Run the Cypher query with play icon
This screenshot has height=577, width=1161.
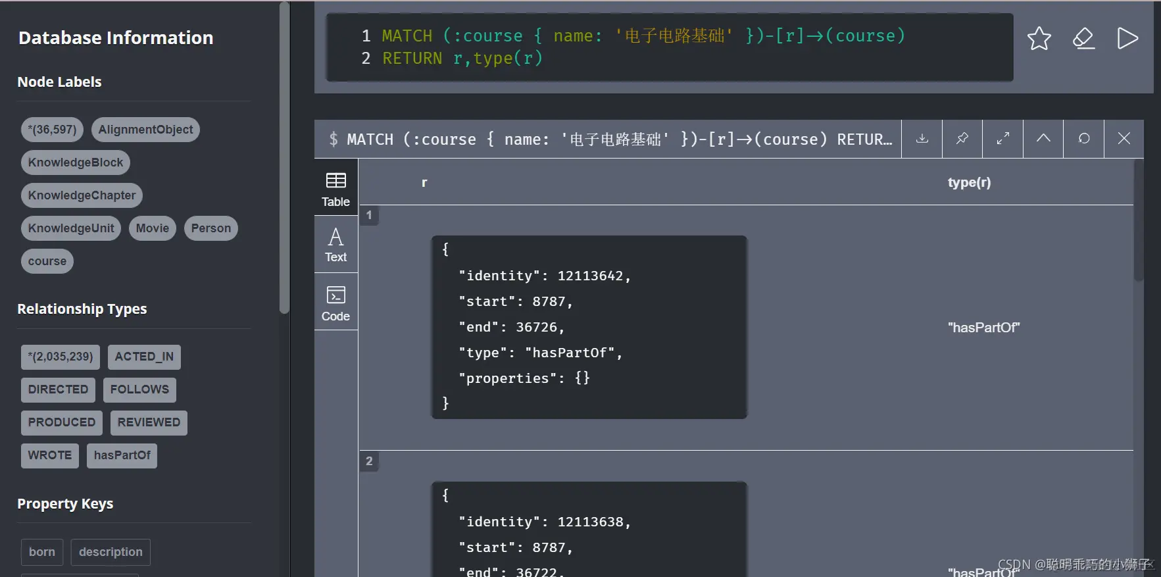click(x=1127, y=38)
